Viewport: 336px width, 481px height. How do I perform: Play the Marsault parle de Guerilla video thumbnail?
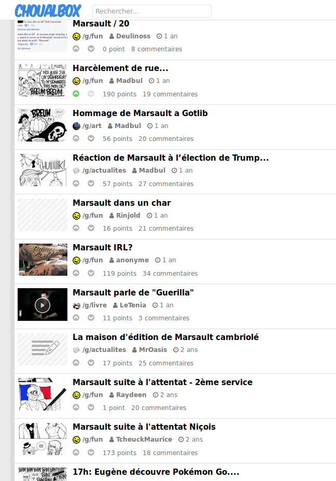[43, 305]
